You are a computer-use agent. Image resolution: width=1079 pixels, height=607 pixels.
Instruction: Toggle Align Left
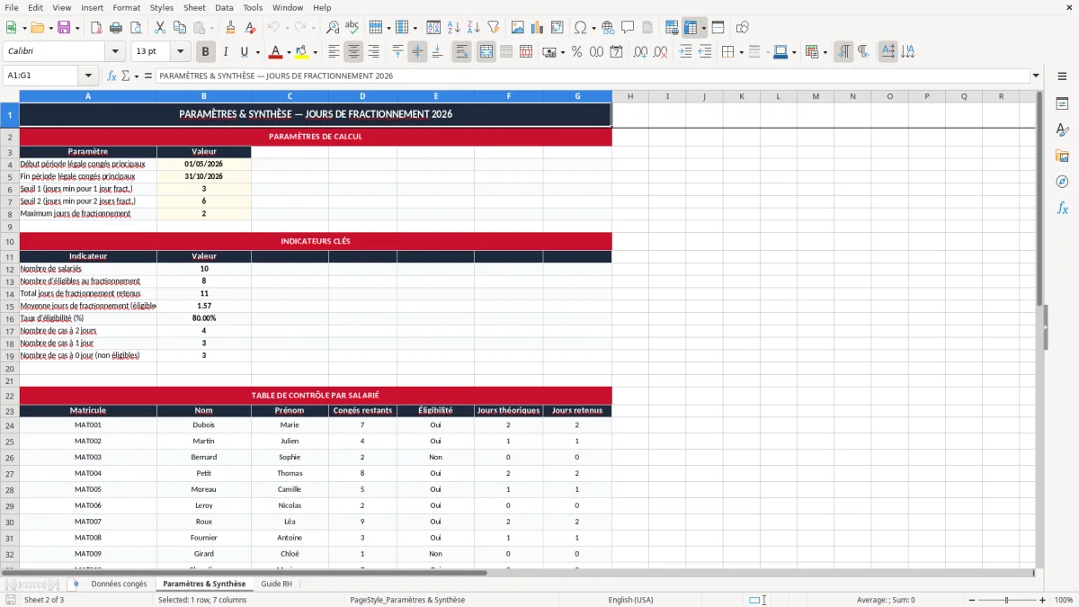(x=334, y=52)
